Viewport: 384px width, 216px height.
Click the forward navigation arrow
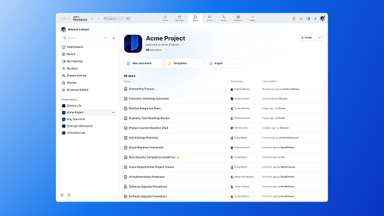point(99,19)
